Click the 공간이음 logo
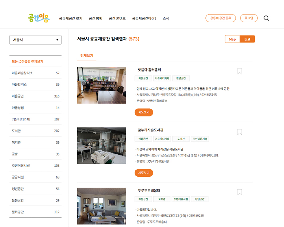Image resolution: width=284 pixels, height=227 pixels. coord(39,18)
